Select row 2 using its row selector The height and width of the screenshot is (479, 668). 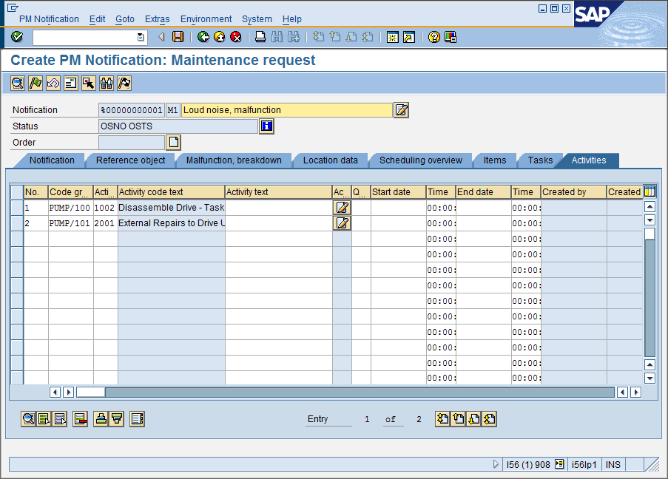coord(17,223)
